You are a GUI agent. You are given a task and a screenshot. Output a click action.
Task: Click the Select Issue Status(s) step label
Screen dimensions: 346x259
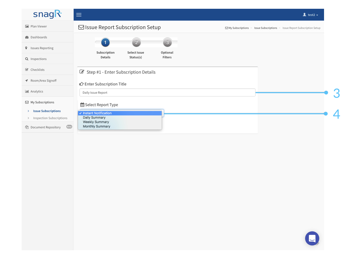pyautogui.click(x=136, y=55)
